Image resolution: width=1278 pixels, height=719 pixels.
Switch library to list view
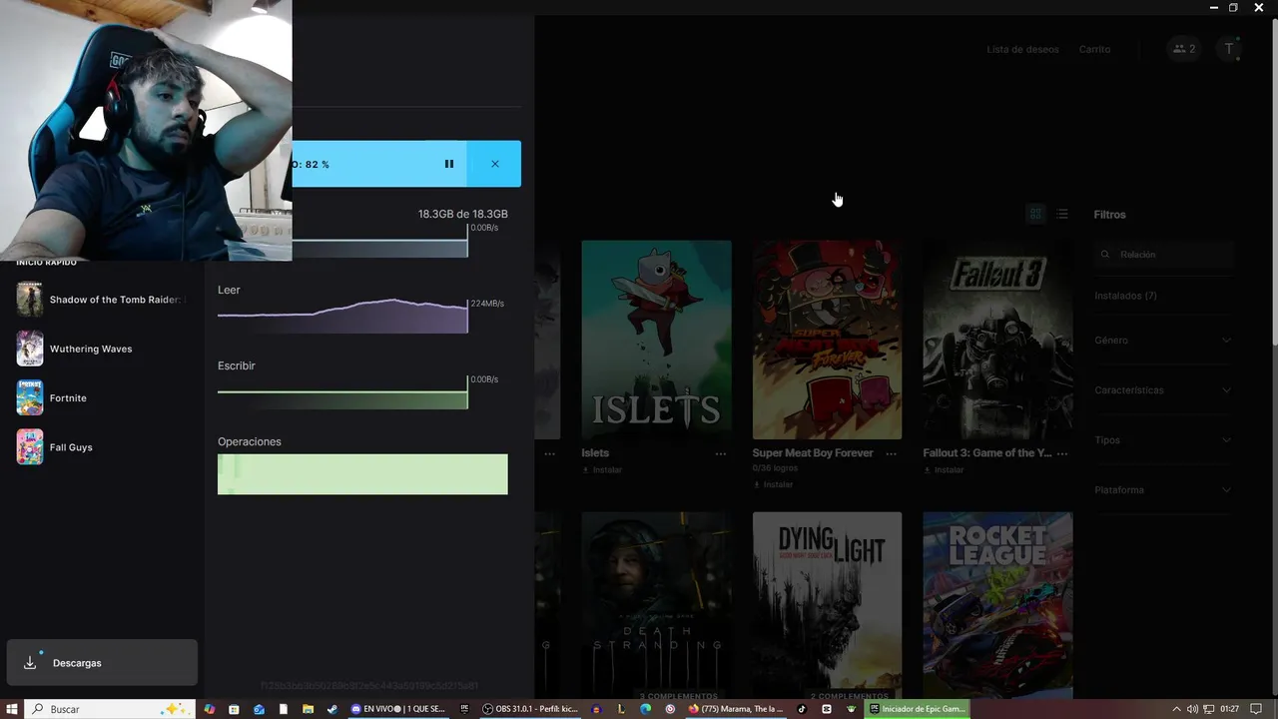[x=1062, y=214]
